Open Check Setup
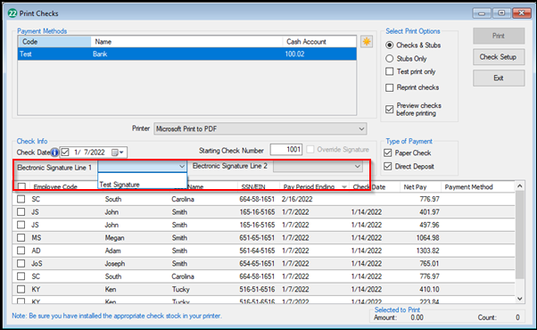This screenshot has width=537, height=330. tap(499, 57)
